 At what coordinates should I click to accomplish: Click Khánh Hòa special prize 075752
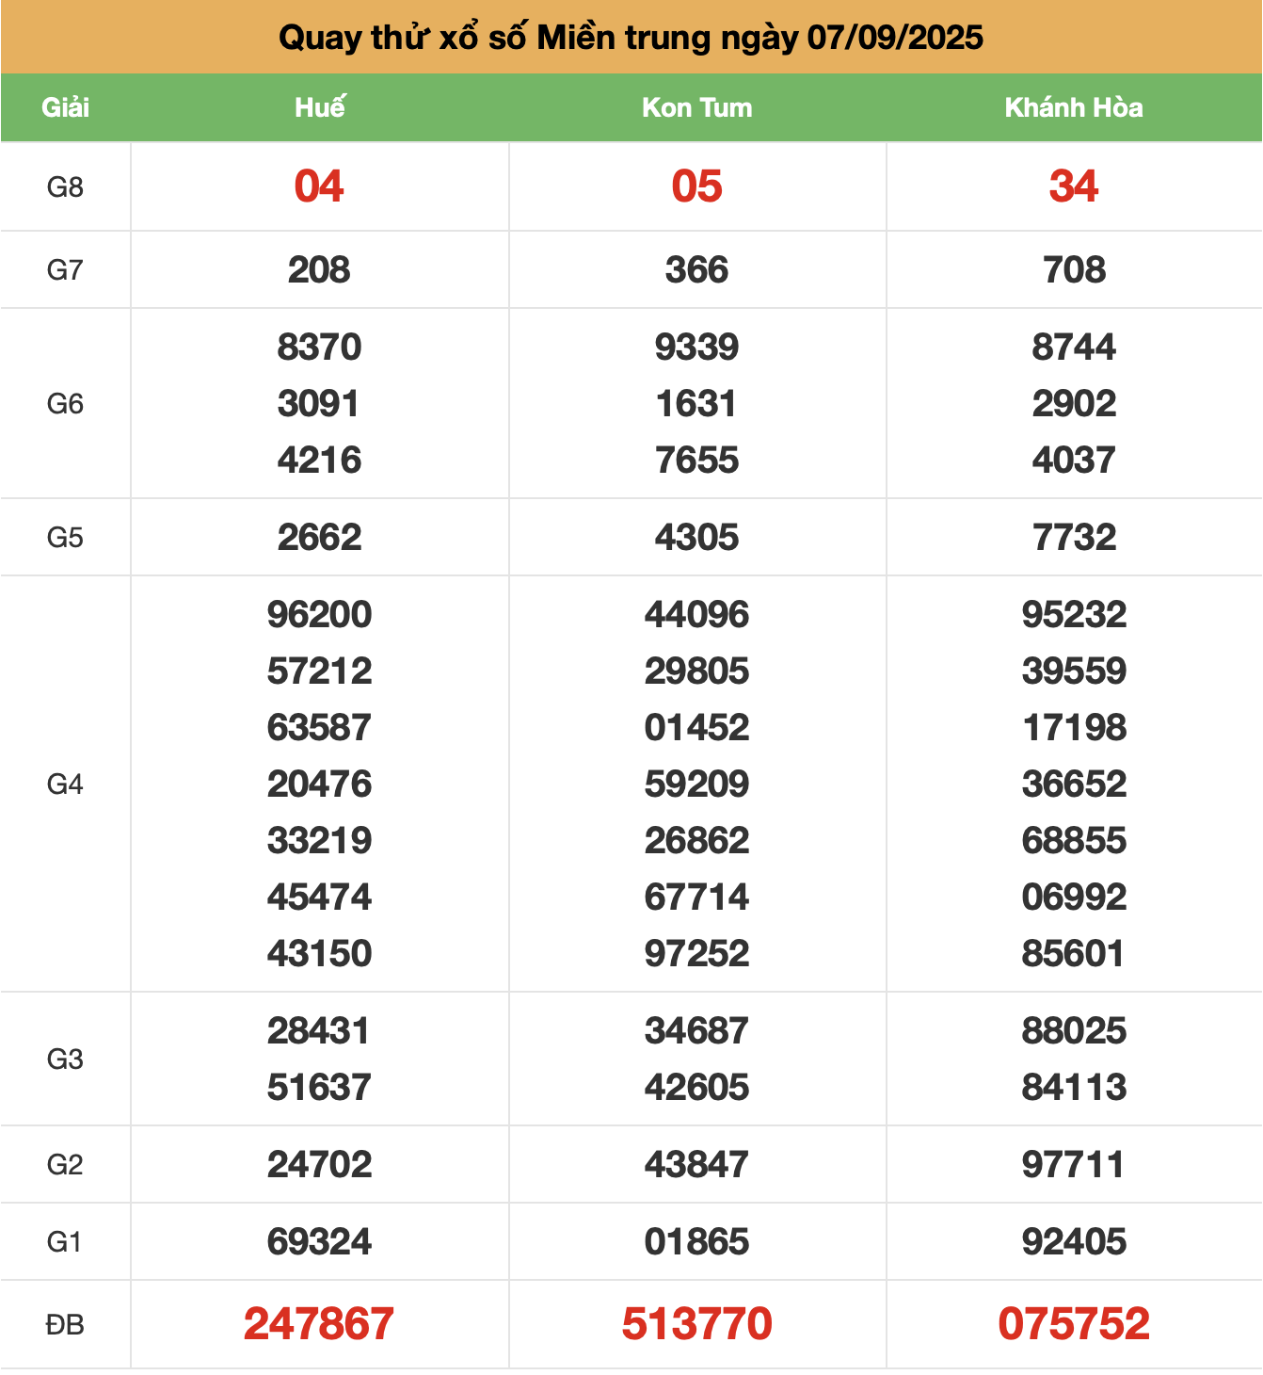[x=1074, y=1324]
